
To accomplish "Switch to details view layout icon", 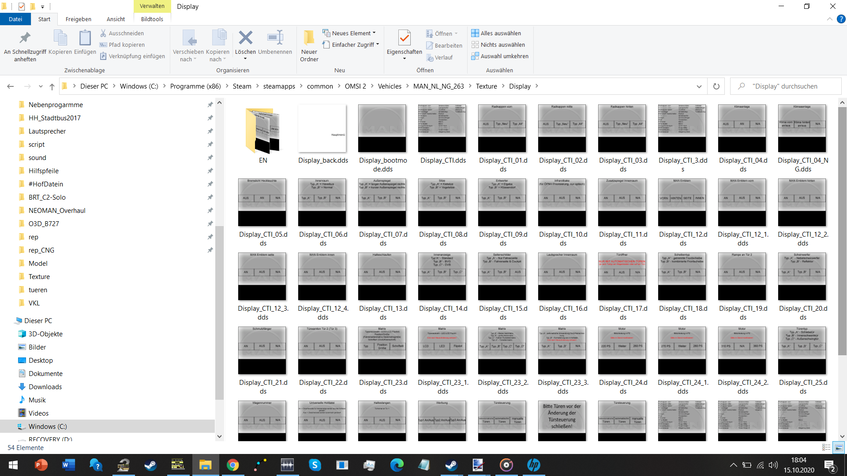I will point(826,447).
